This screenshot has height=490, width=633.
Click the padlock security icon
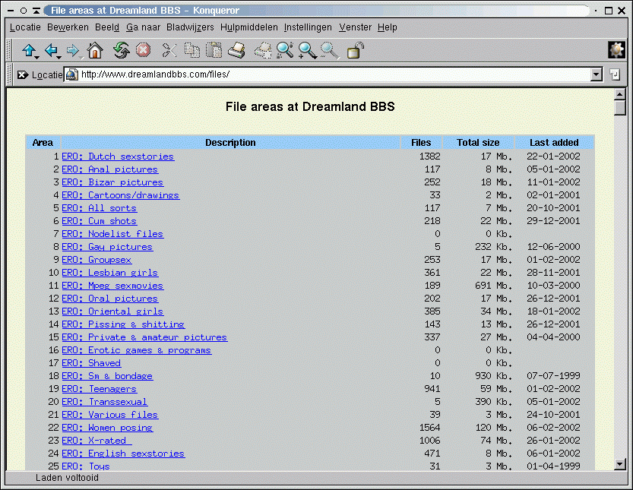click(354, 51)
